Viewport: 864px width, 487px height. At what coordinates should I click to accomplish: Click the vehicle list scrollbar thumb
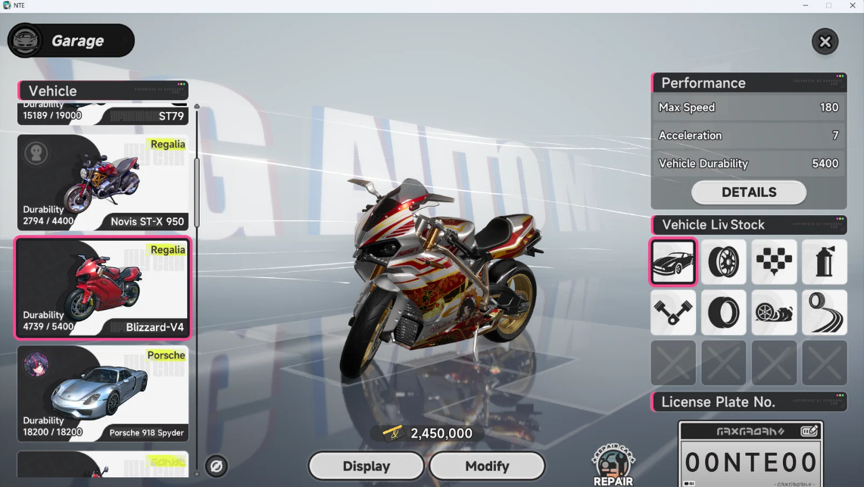click(197, 193)
